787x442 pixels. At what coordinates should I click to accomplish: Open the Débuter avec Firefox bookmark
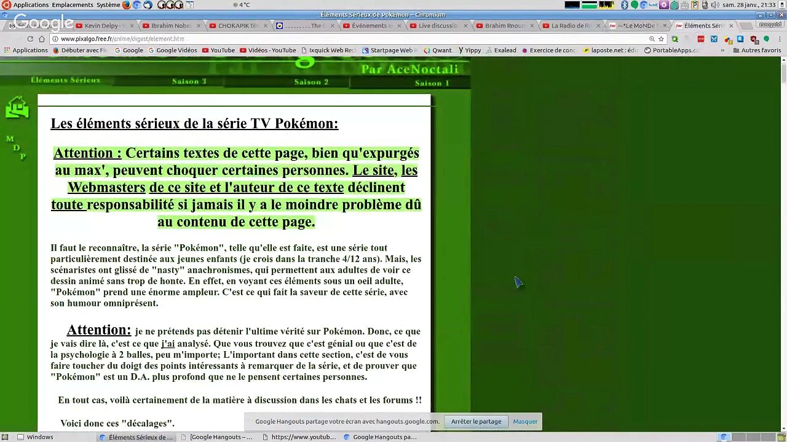click(x=80, y=50)
